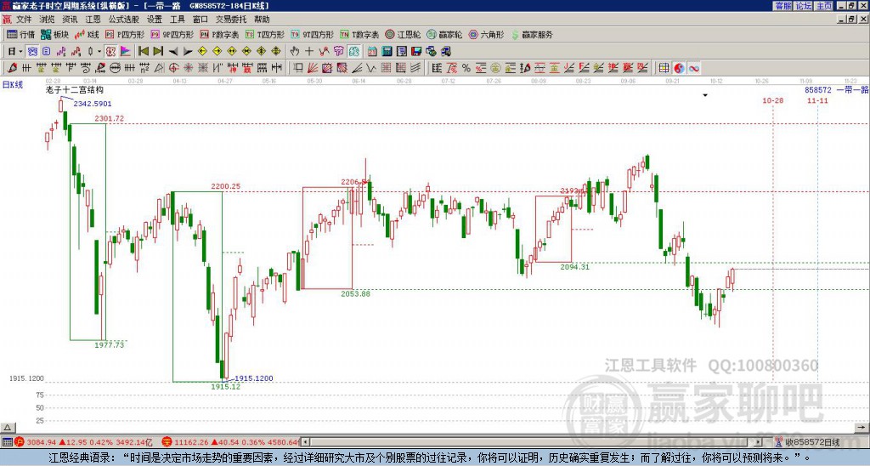Open the 交易委托 menu

click(231, 20)
